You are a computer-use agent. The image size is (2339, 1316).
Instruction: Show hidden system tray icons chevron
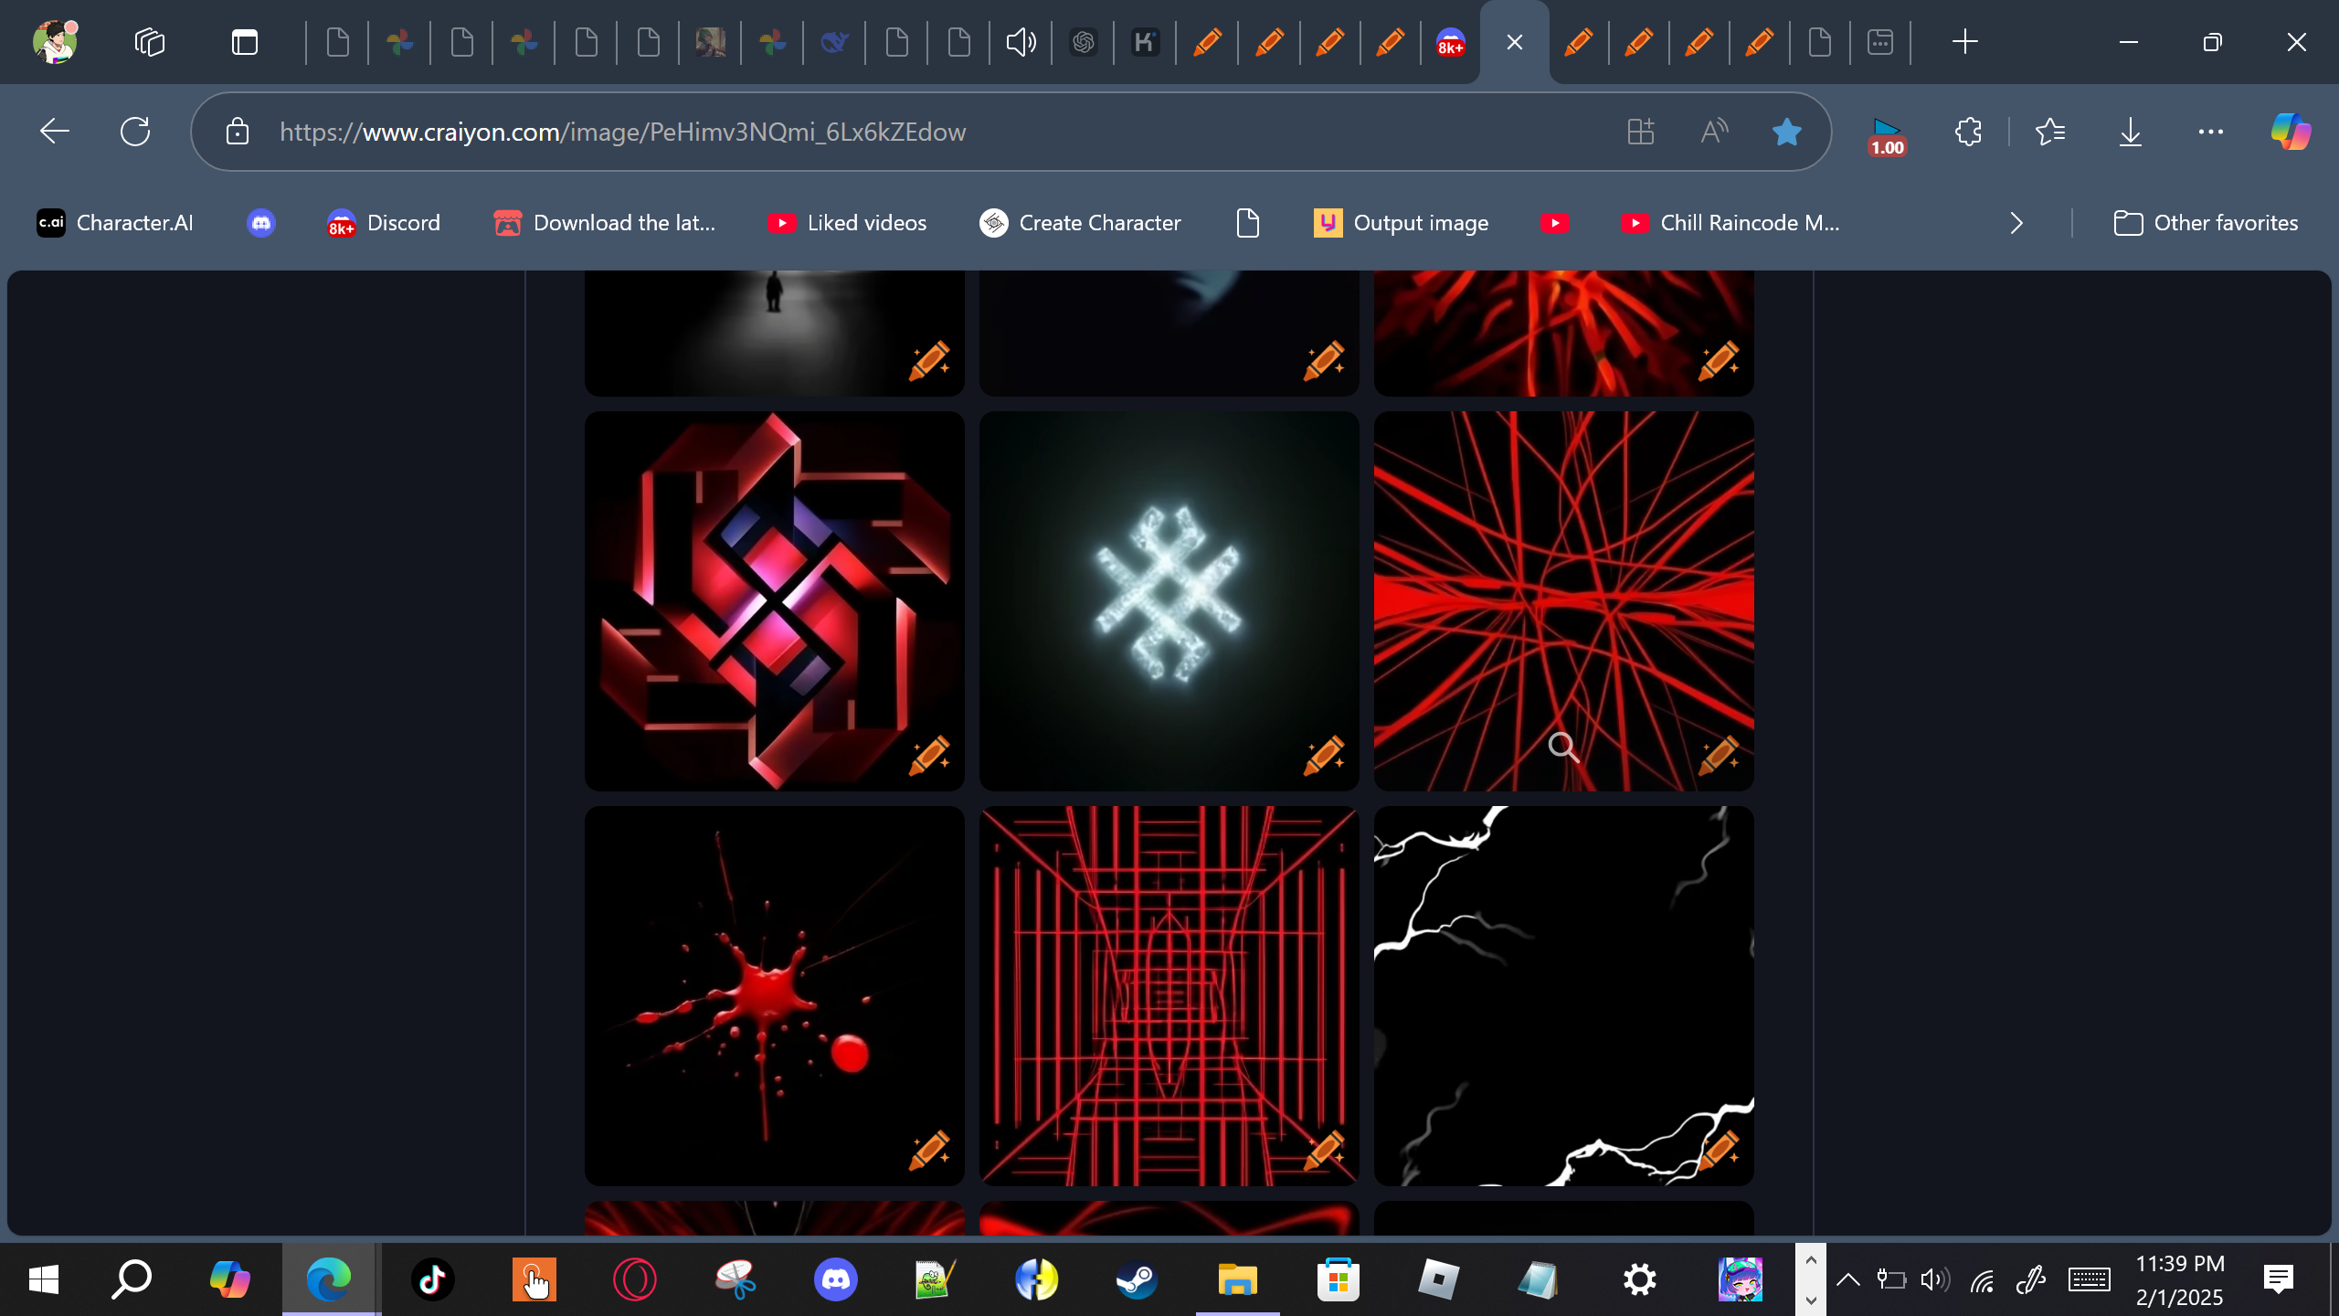(1847, 1279)
